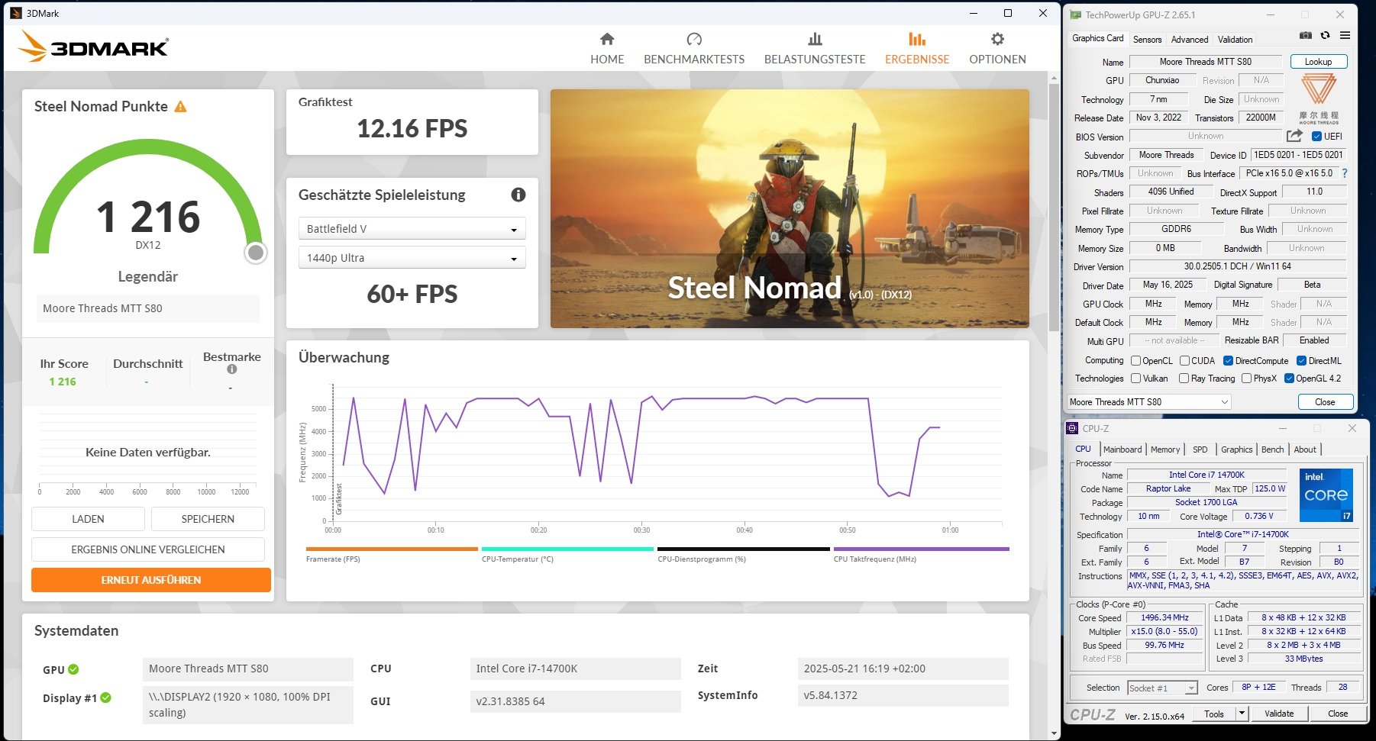Image resolution: width=1376 pixels, height=741 pixels.
Task: Toggle the OpenCL checkbox
Action: point(1135,361)
